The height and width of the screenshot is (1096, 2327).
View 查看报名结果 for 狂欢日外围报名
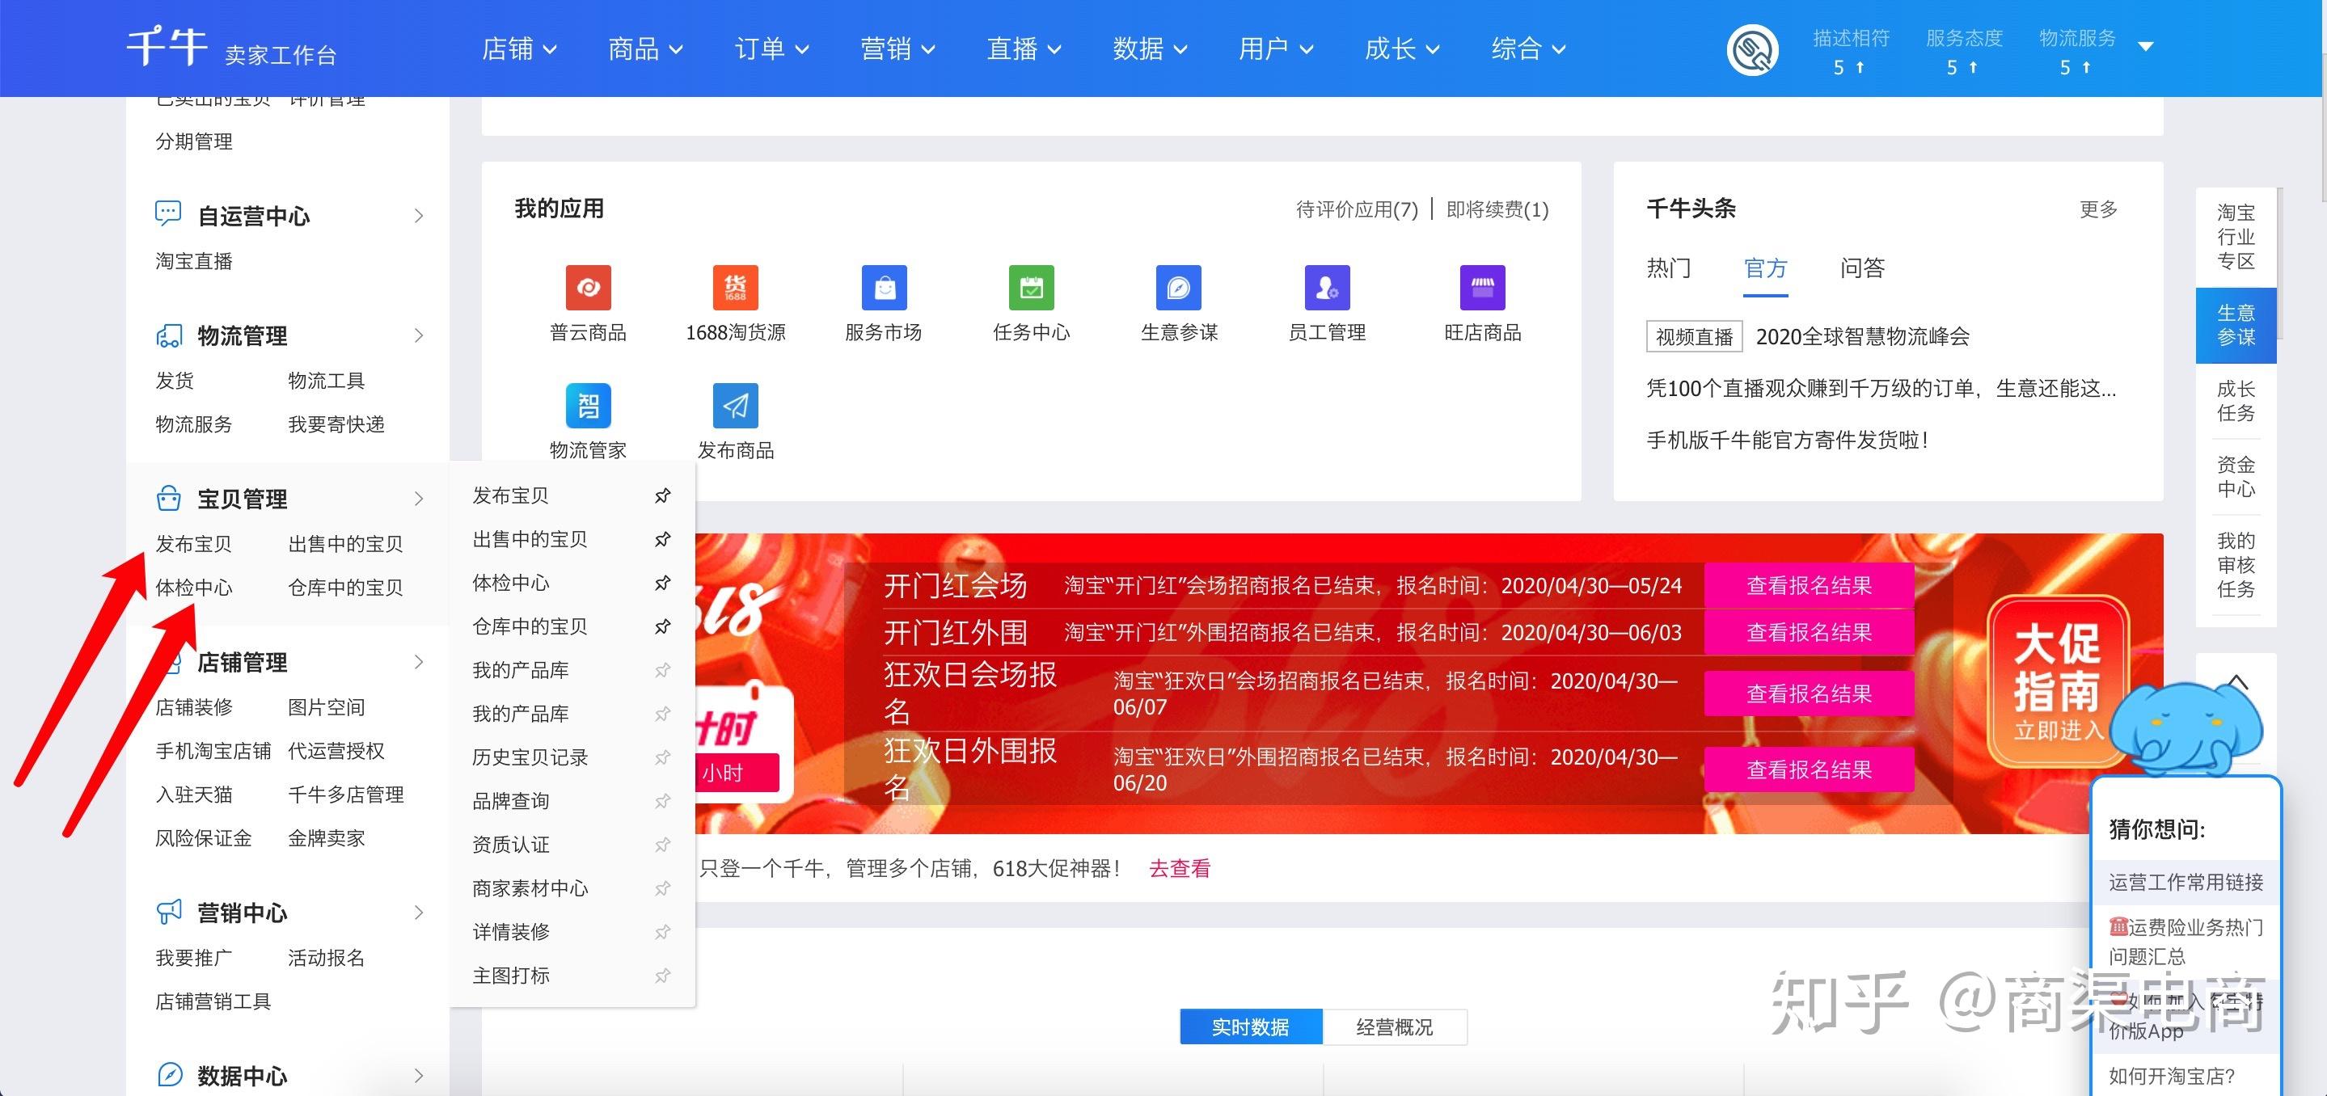1809,769
